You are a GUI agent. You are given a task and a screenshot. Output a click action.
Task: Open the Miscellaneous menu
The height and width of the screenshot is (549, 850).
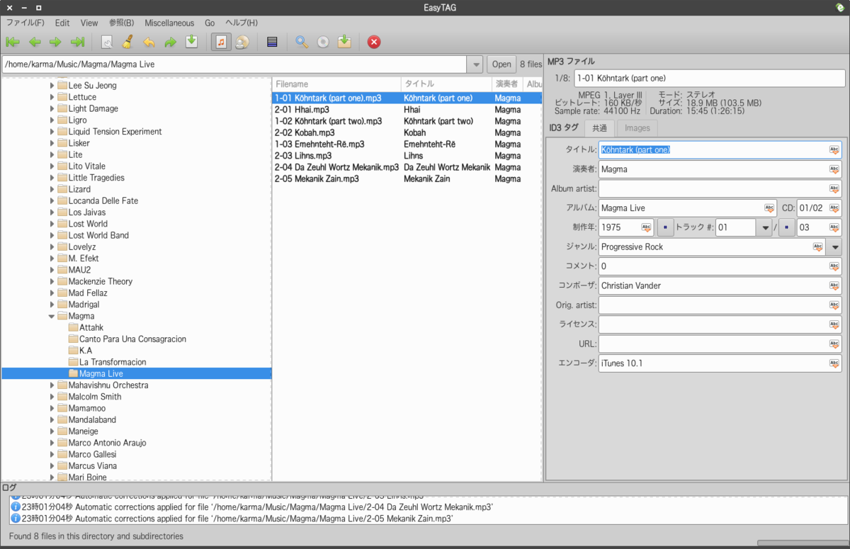click(x=169, y=23)
